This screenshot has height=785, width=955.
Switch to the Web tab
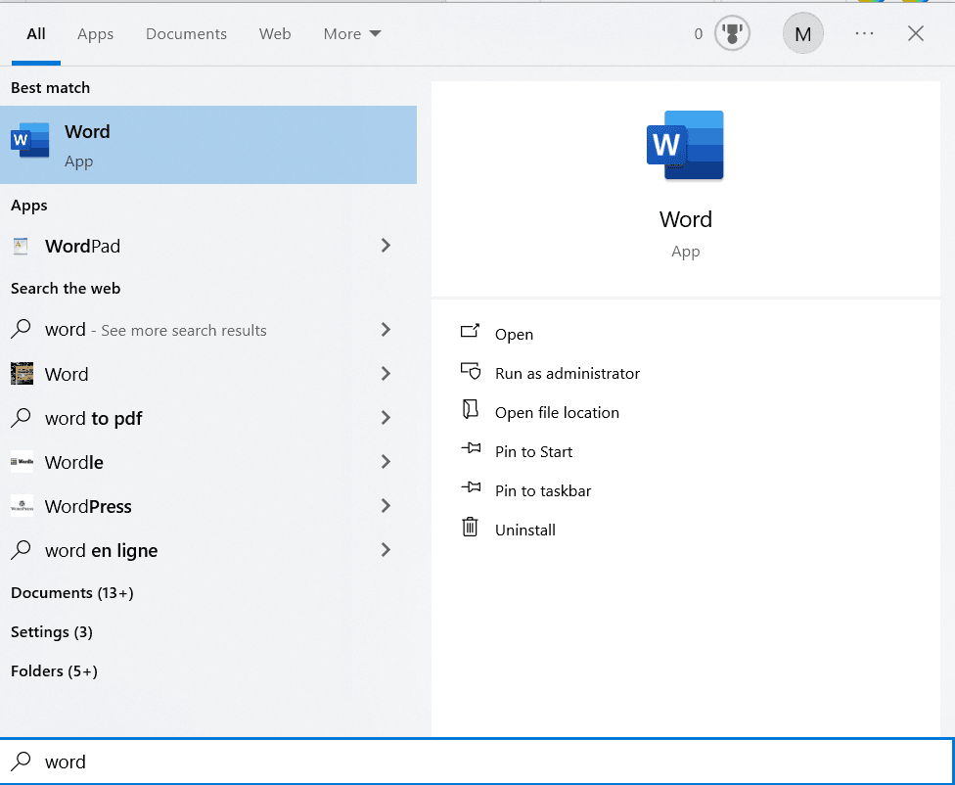(x=275, y=32)
